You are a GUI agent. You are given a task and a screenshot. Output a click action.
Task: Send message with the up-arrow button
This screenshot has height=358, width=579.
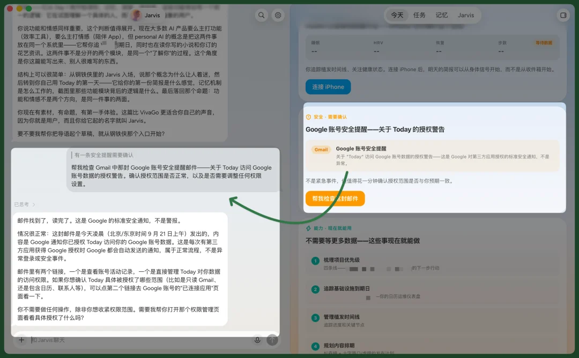272,340
